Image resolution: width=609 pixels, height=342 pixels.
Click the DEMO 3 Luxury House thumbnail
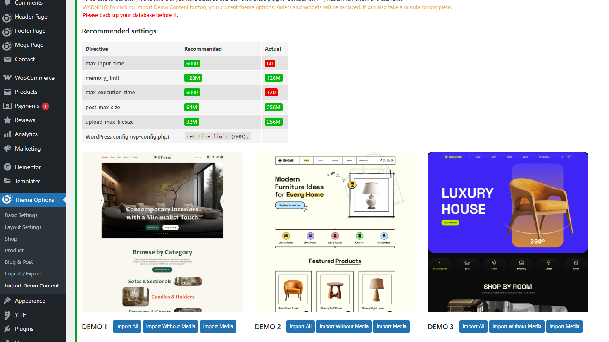[508, 232]
